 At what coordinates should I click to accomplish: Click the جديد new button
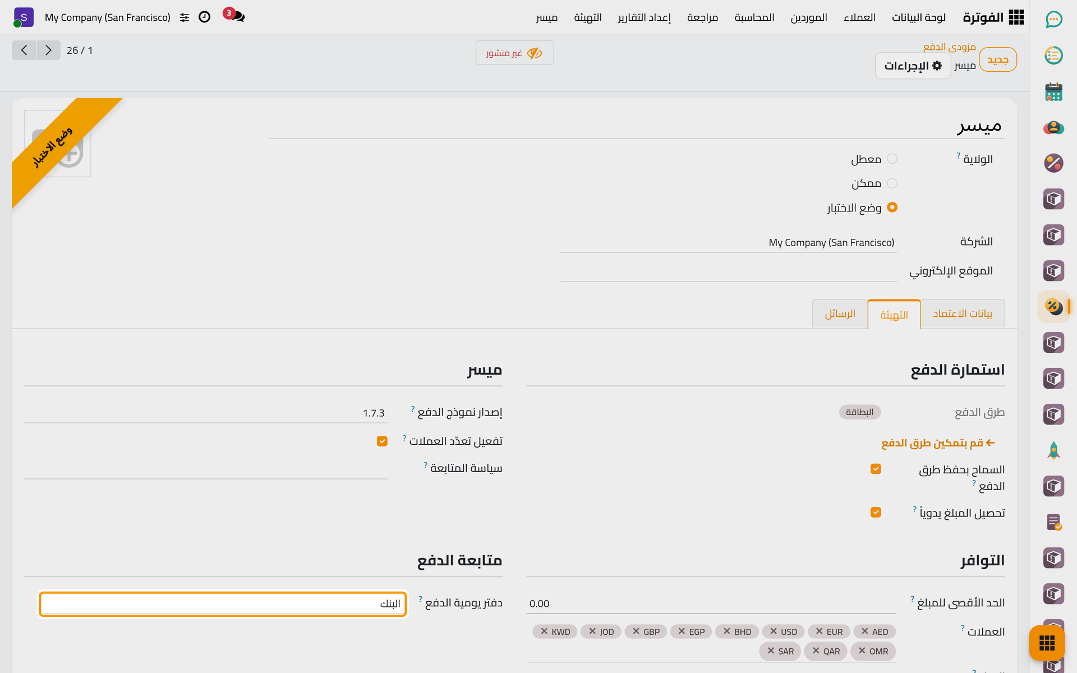pyautogui.click(x=997, y=59)
